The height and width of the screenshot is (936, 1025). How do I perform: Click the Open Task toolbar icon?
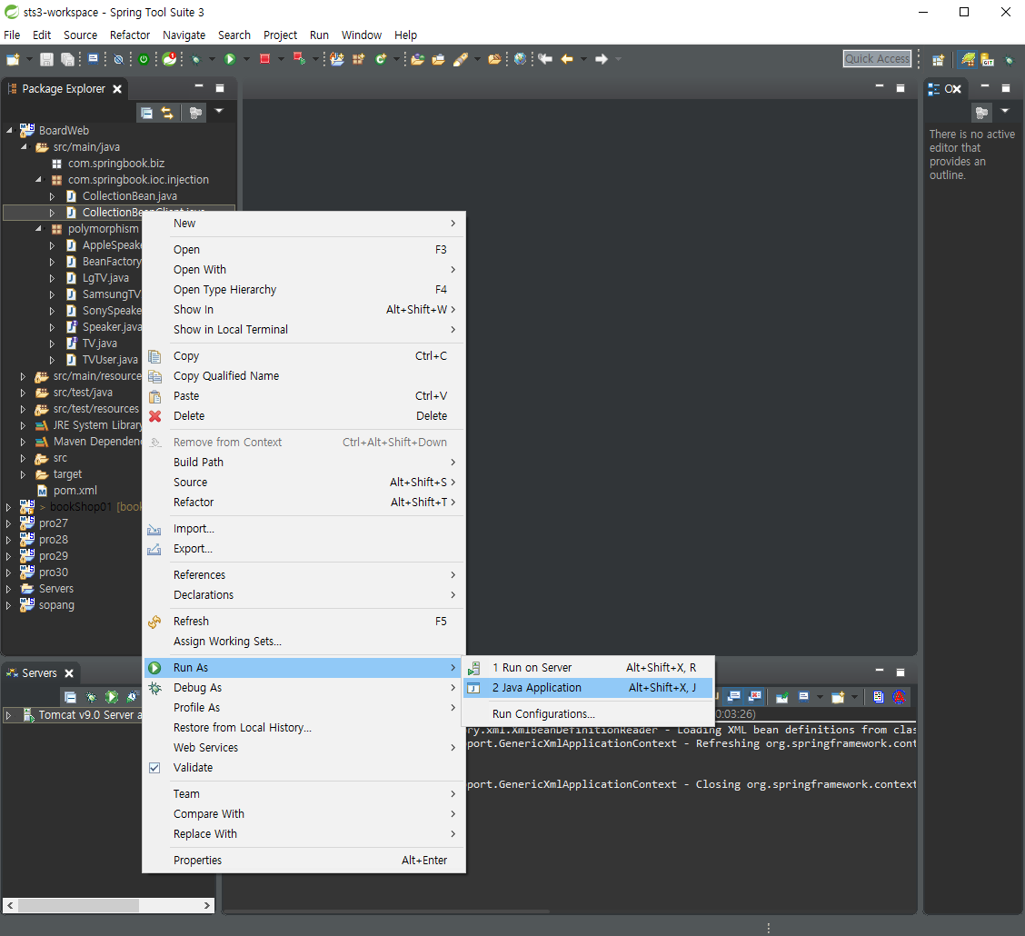point(438,59)
